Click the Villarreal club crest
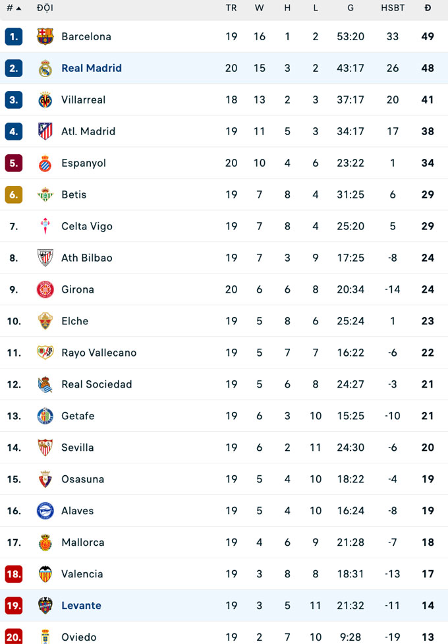This screenshot has width=448, height=644. [45, 100]
